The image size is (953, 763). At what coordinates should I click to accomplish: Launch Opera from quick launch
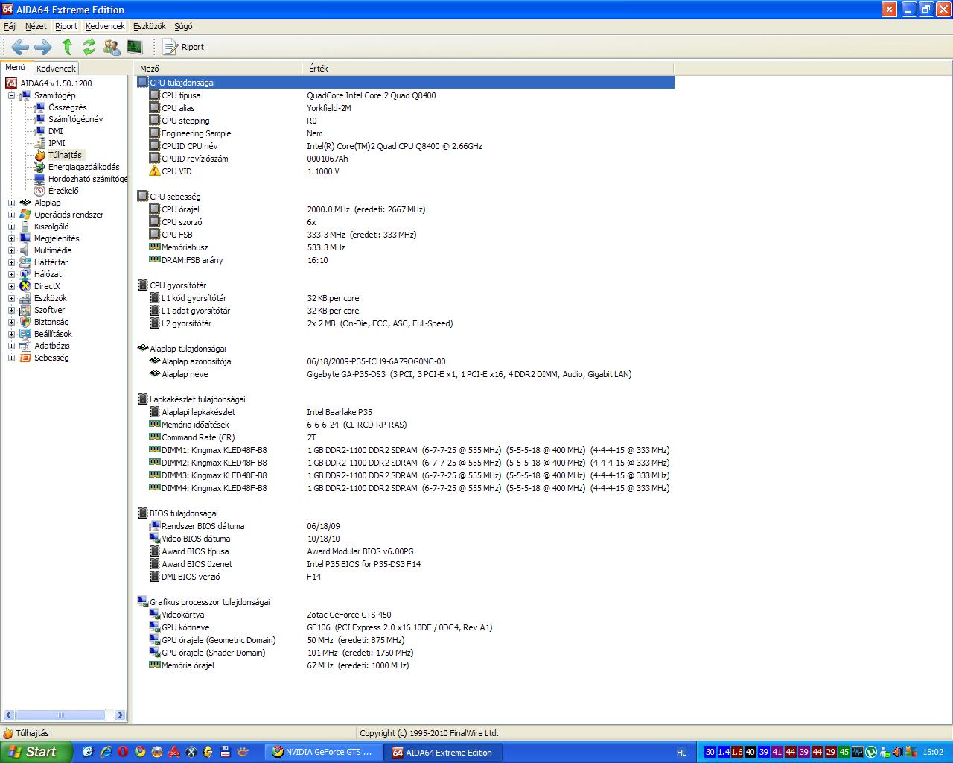[x=122, y=752]
